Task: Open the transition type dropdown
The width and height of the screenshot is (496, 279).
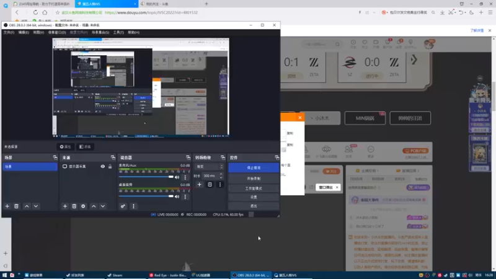Action: [208, 166]
